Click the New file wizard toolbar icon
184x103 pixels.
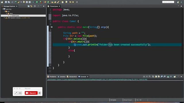pos(2,2)
